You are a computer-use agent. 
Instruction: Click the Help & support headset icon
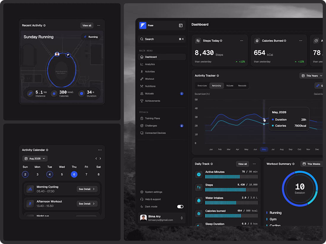point(142,199)
